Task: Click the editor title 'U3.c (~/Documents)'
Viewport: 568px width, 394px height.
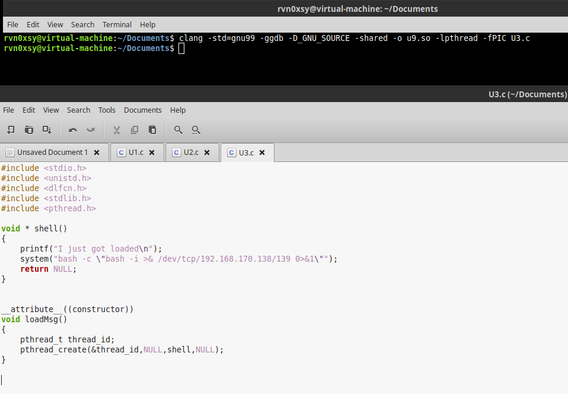Action: click(x=528, y=94)
